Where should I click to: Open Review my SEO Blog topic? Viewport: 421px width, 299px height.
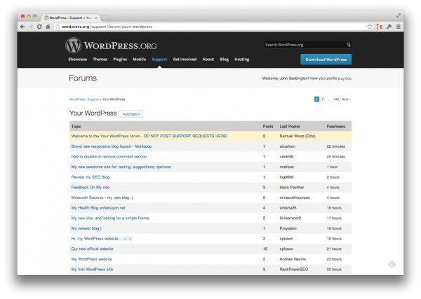point(91,177)
